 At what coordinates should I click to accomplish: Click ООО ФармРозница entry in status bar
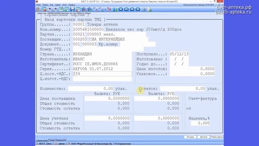pyautogui.click(x=91, y=144)
